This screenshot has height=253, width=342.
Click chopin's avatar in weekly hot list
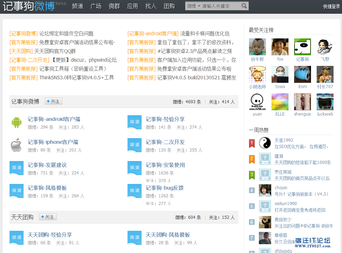click(x=265, y=191)
